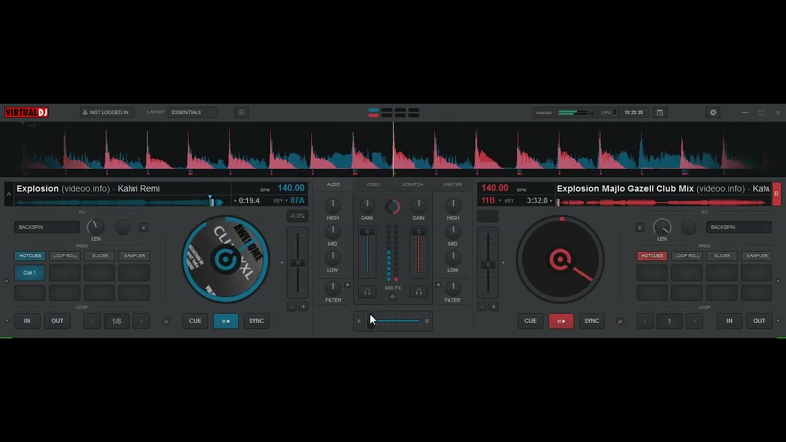The image size is (786, 442).
Task: Nudge deck B pitch down with minus
Action: pyautogui.click(x=482, y=306)
